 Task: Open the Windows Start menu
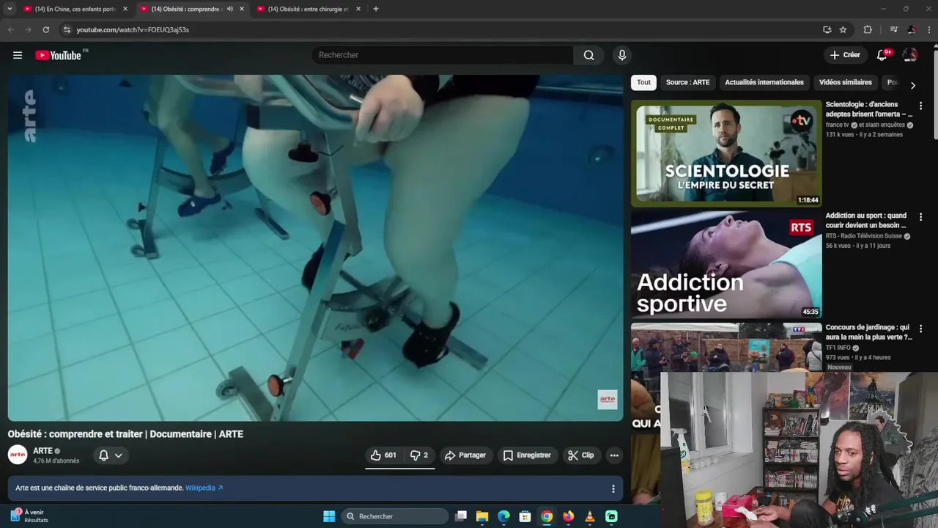pos(329,516)
